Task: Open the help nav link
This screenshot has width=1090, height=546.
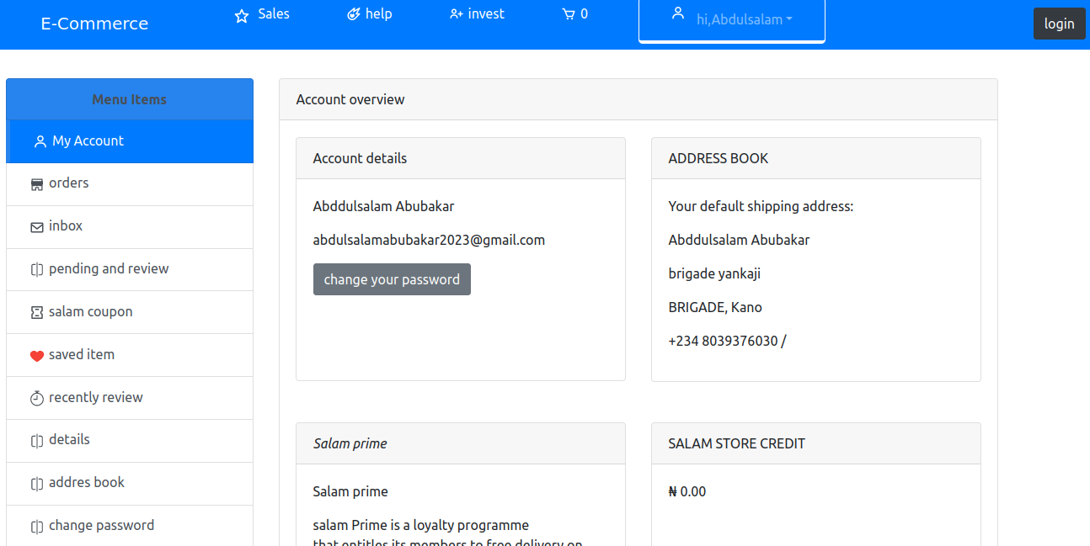Action: [379, 13]
